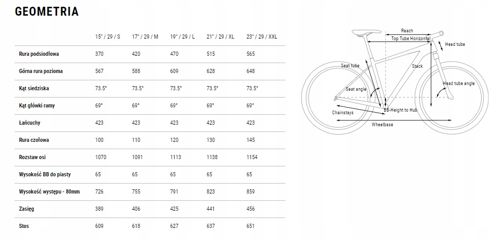Image resolution: width=502 pixels, height=241 pixels.
Task: Select the Head tube angle label
Action: pos(459,83)
